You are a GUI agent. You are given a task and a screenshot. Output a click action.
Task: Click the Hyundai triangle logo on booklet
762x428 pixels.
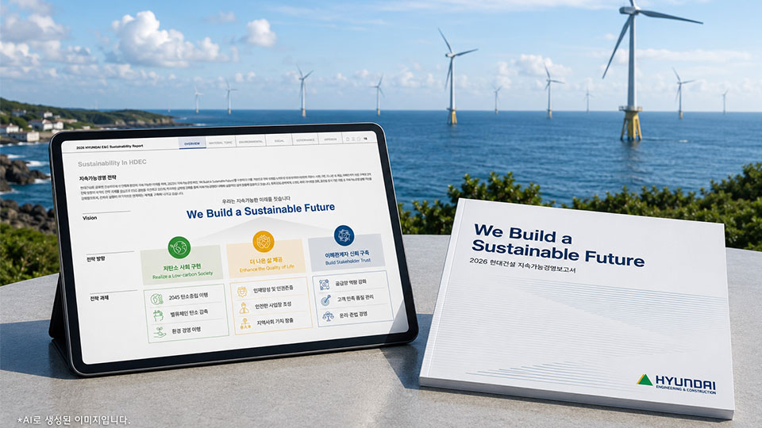[x=645, y=380]
